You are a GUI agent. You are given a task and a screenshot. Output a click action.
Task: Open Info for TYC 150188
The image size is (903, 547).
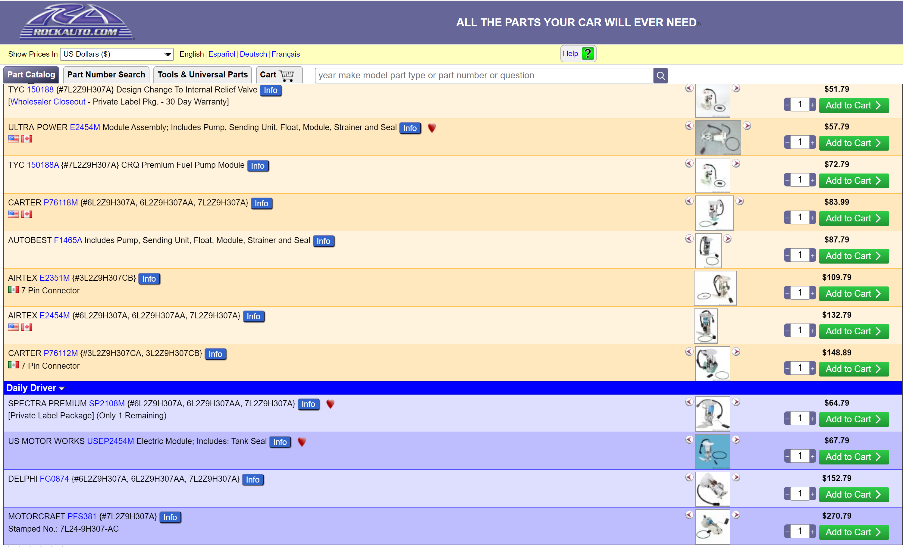click(x=271, y=90)
